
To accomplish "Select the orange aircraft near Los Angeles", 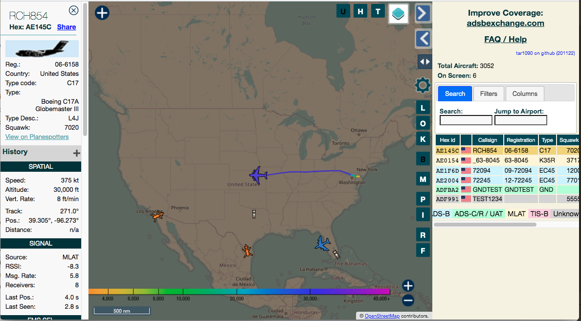I will pos(157,216).
